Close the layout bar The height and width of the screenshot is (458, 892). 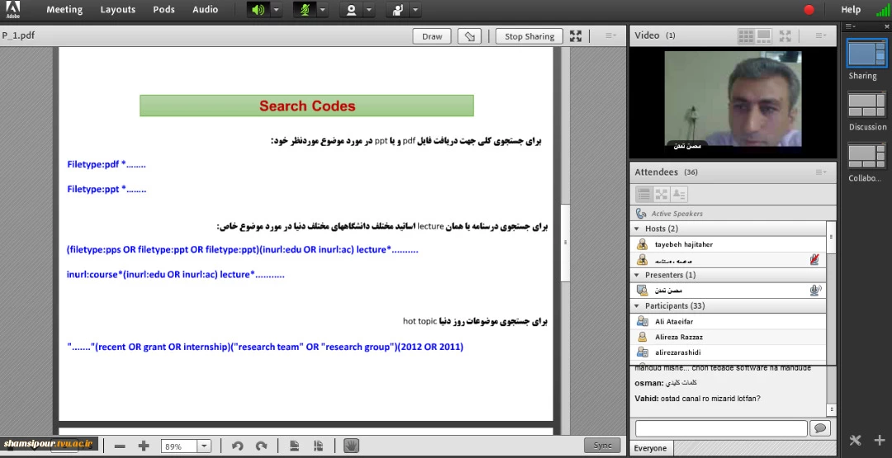[x=885, y=26]
